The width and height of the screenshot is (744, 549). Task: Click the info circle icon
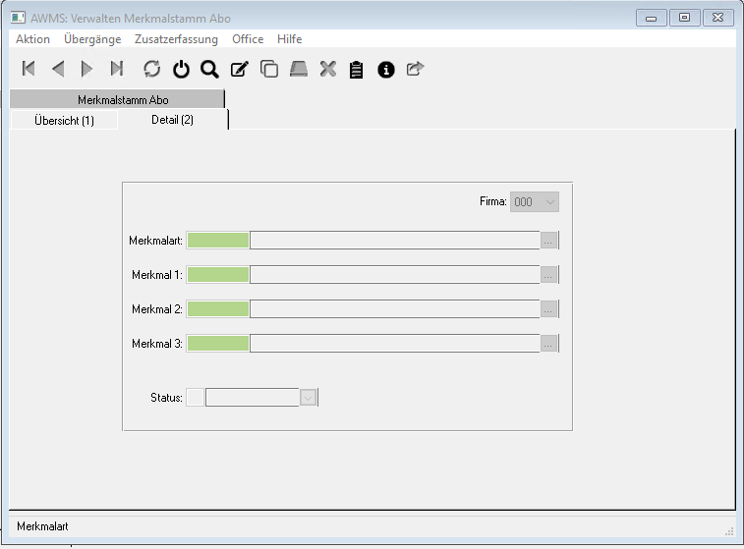coord(386,69)
